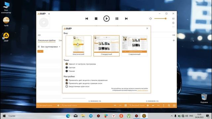Click the Быстрый поиск field right of the grid icon
The image size is (212, 119).
click(137, 105)
